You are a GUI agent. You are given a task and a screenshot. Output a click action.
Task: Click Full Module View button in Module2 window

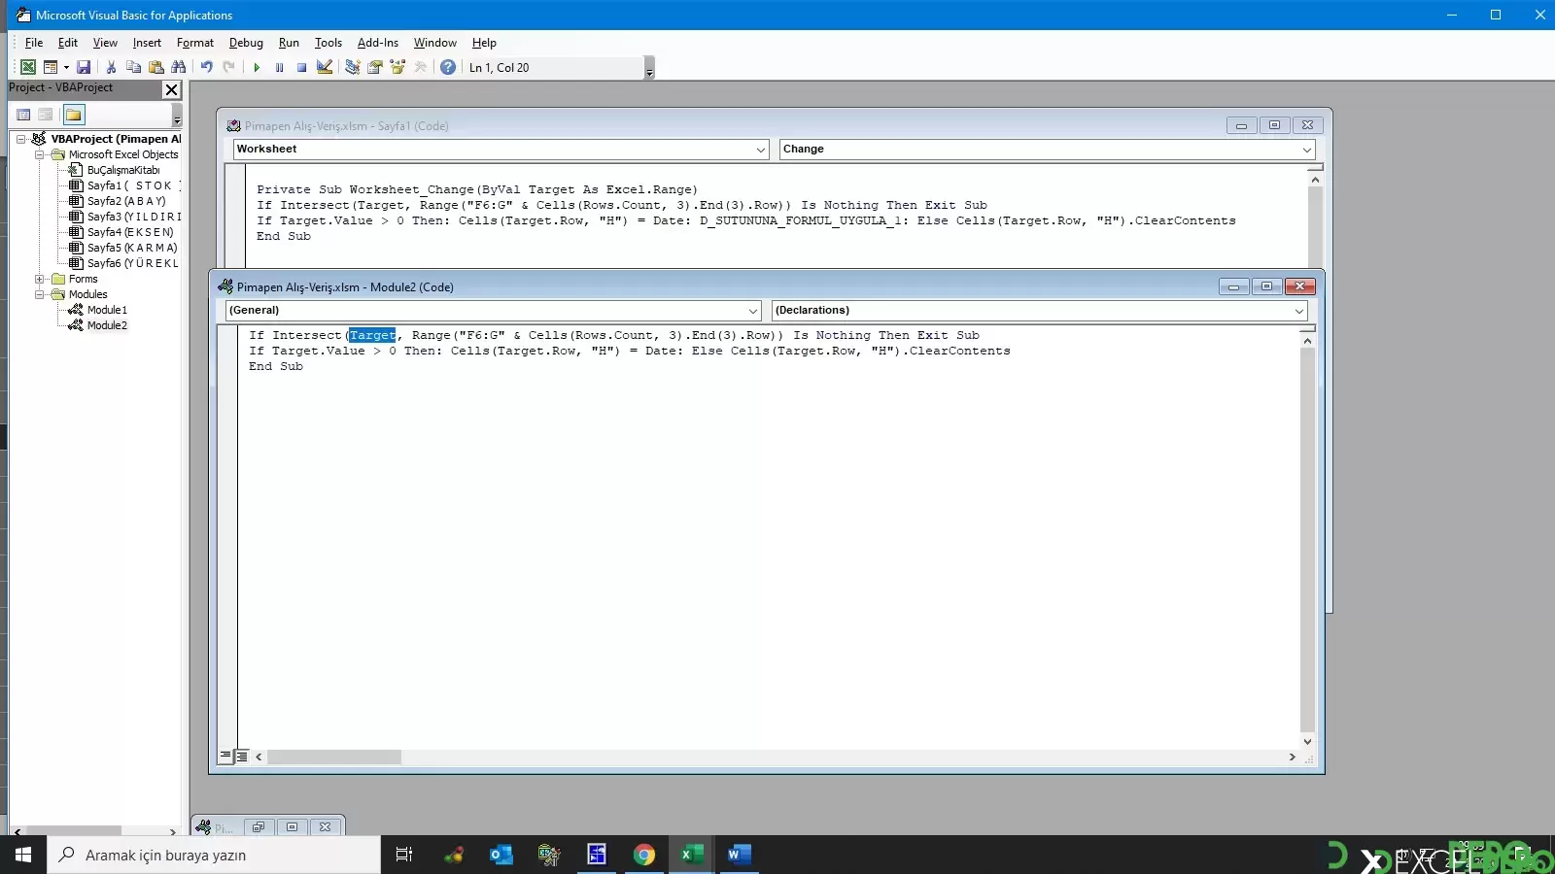[242, 756]
